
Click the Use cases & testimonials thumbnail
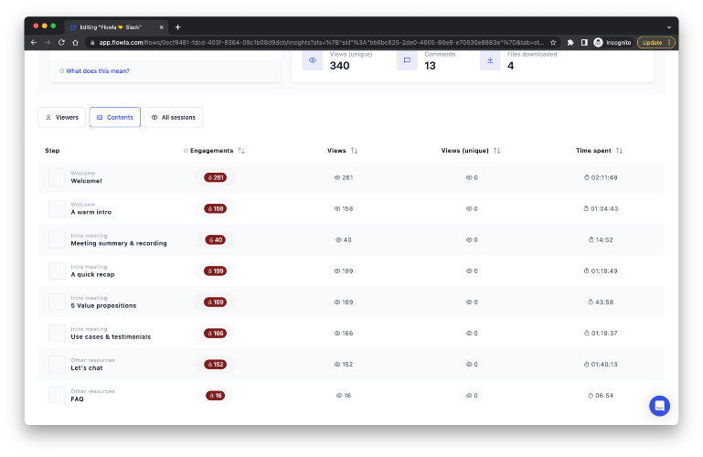(57, 334)
